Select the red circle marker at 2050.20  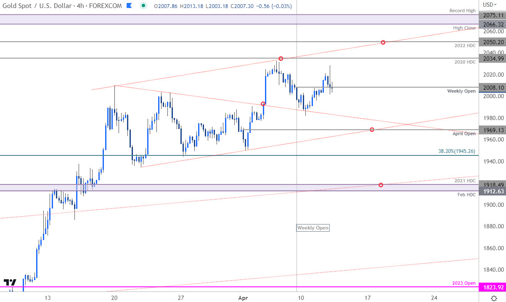pyautogui.click(x=383, y=42)
